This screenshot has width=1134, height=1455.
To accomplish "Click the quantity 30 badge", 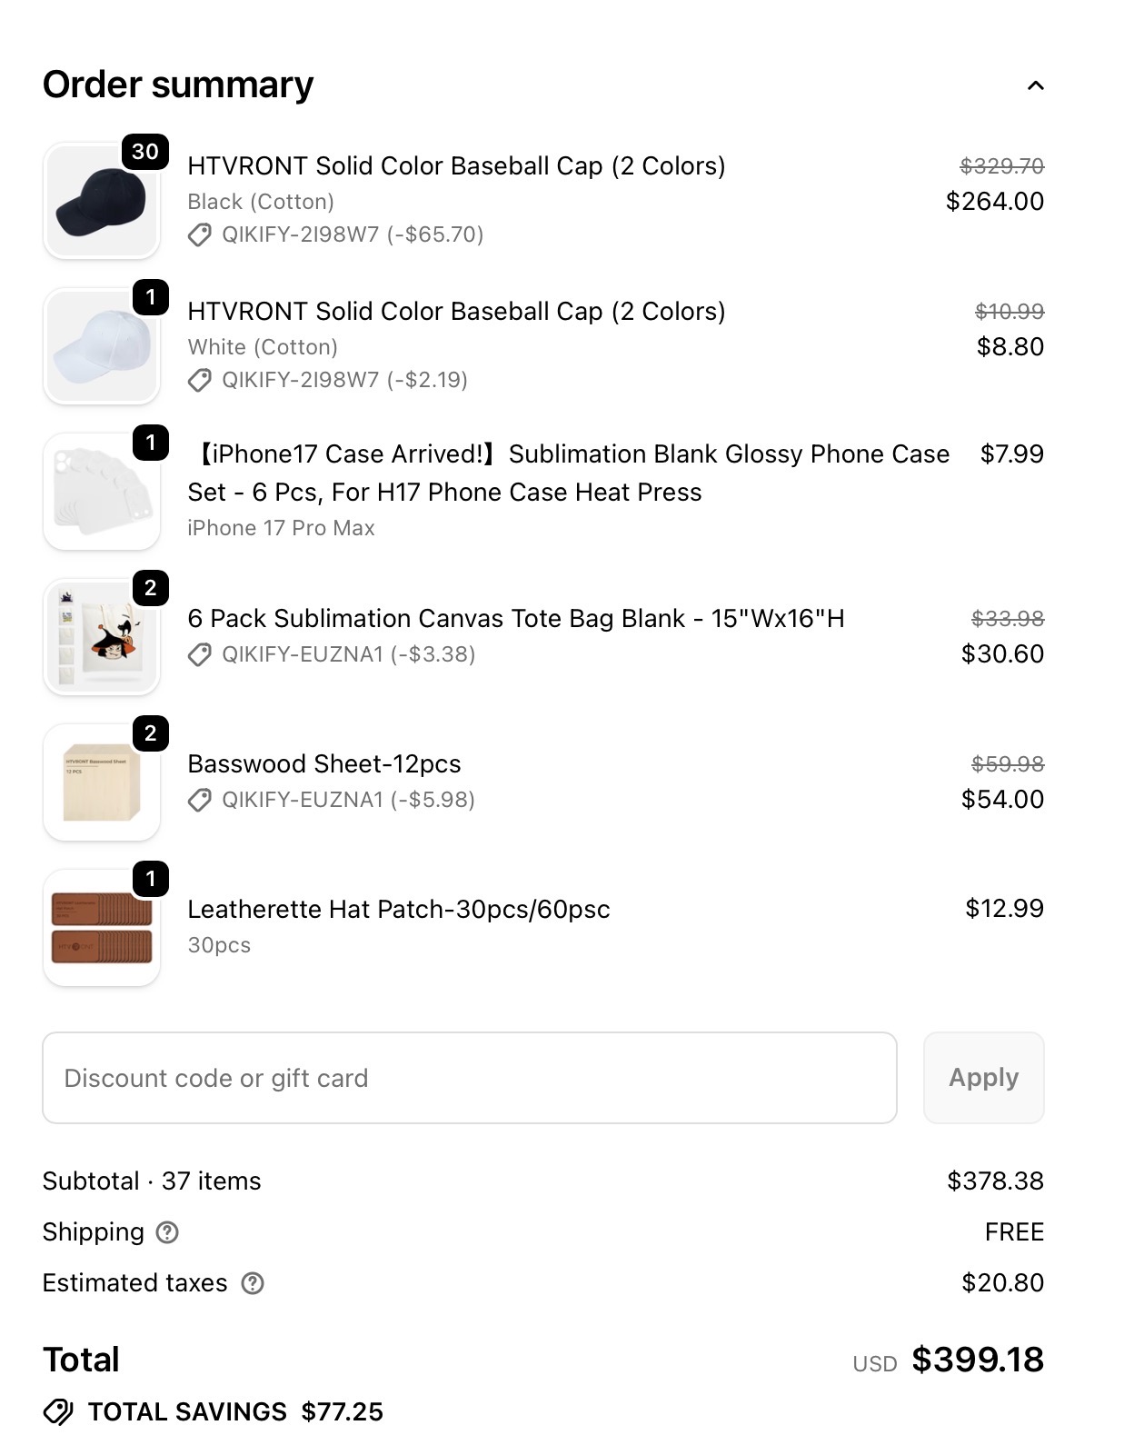I will (145, 152).
